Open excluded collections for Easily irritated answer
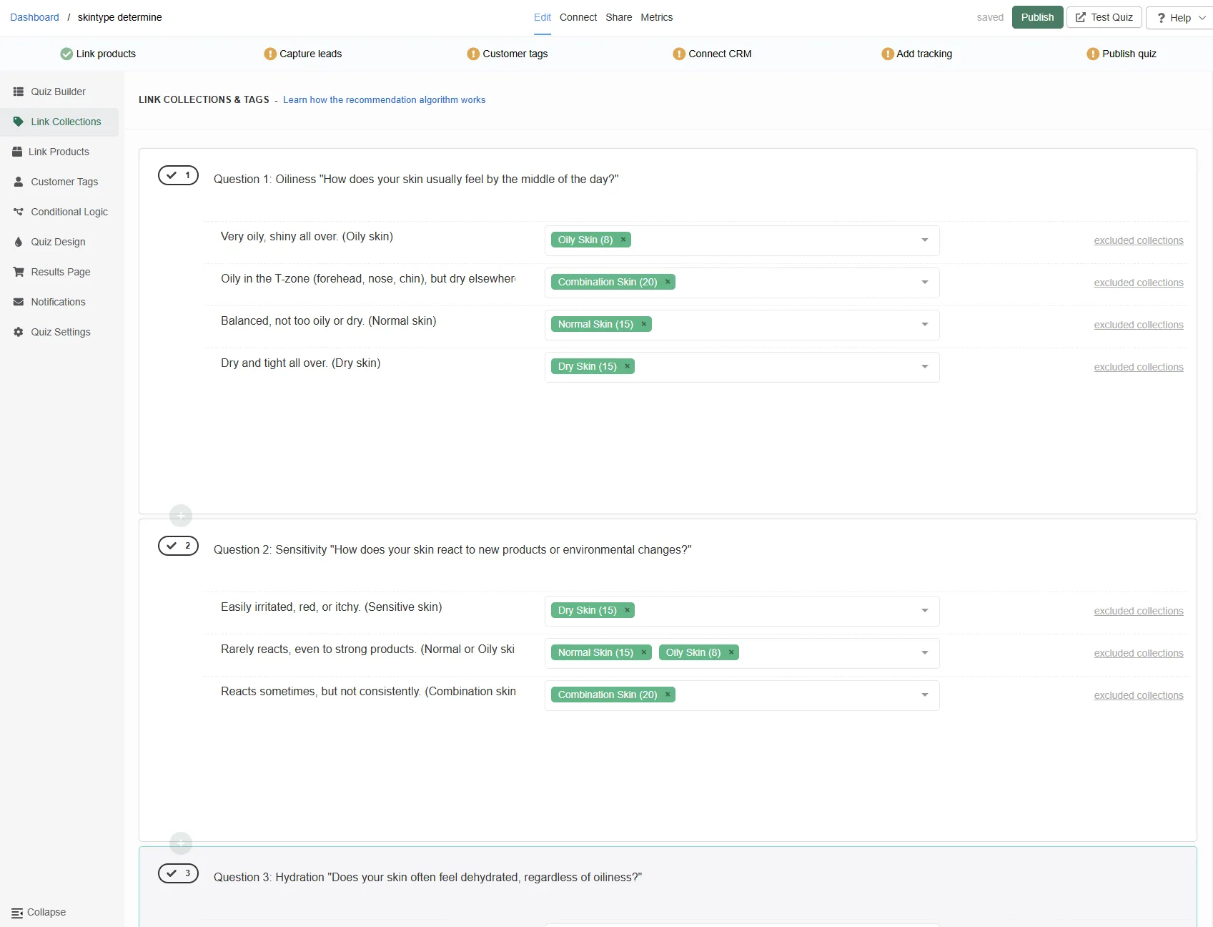Image resolution: width=1213 pixels, height=927 pixels. [1139, 611]
